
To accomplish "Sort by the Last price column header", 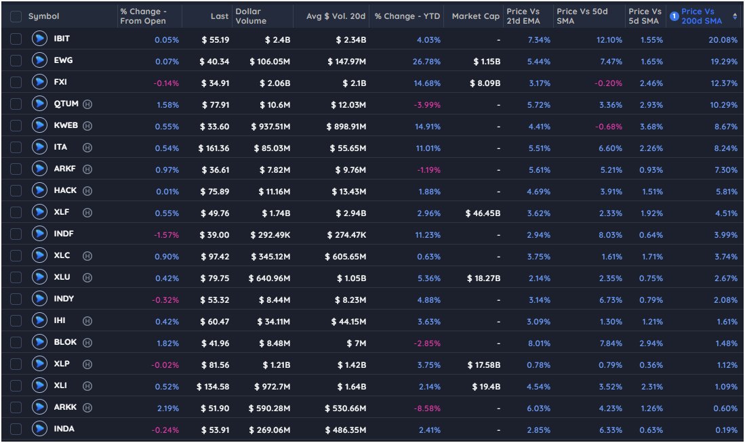I will [x=220, y=16].
